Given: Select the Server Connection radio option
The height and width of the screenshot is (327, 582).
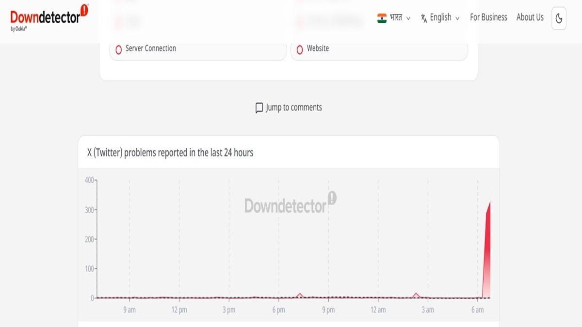Looking at the screenshot, I should 119,49.
